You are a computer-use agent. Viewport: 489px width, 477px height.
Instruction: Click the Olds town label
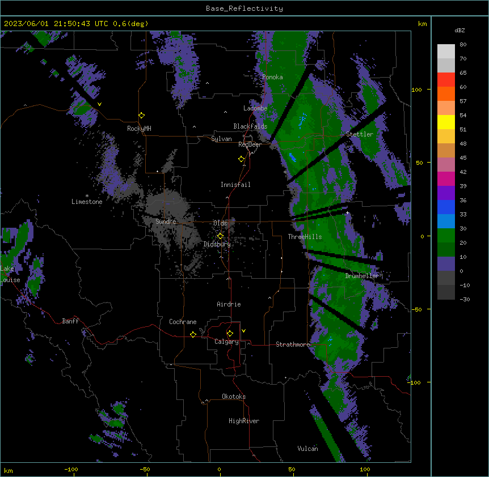(220, 223)
